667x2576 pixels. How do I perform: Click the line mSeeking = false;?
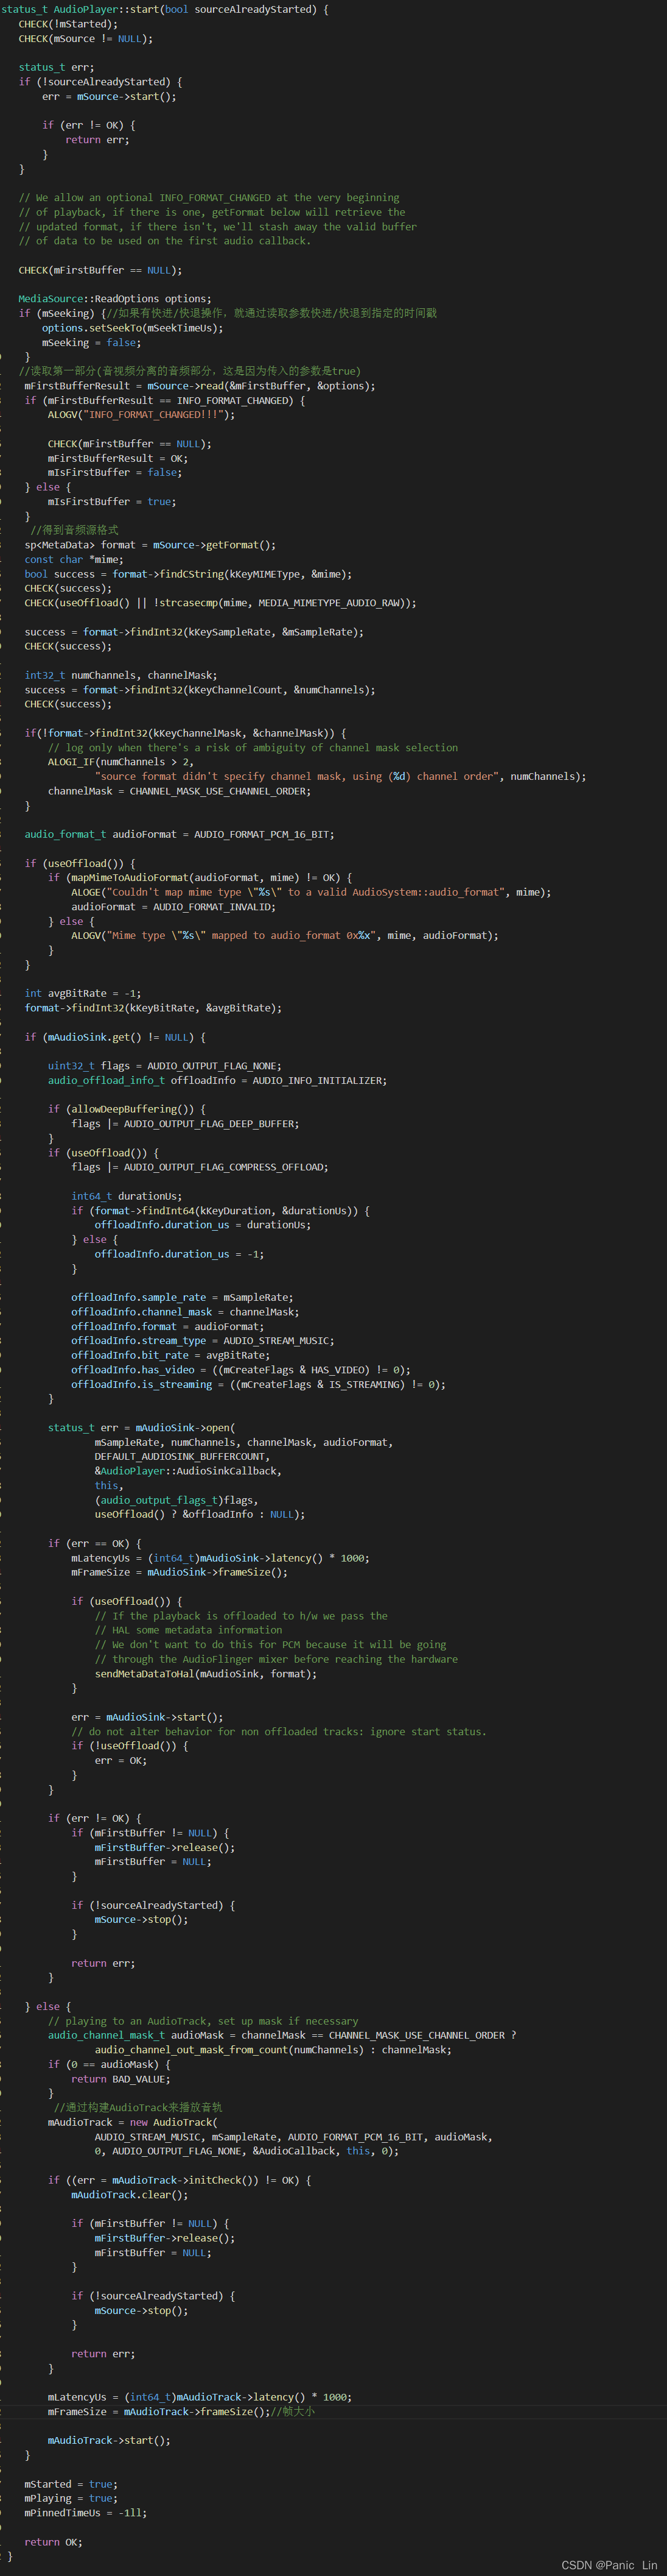[91, 342]
